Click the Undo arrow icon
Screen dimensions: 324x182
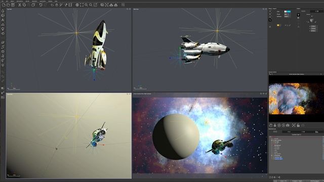click(x=40, y=5)
